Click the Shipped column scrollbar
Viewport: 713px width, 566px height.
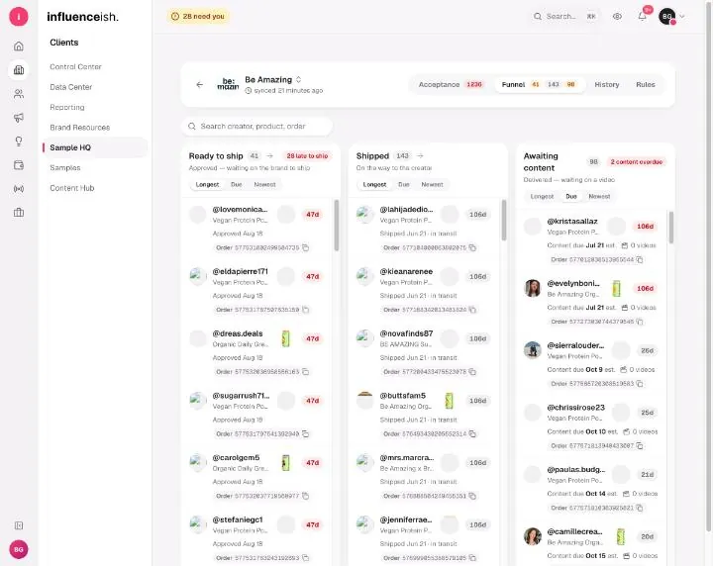point(504,220)
